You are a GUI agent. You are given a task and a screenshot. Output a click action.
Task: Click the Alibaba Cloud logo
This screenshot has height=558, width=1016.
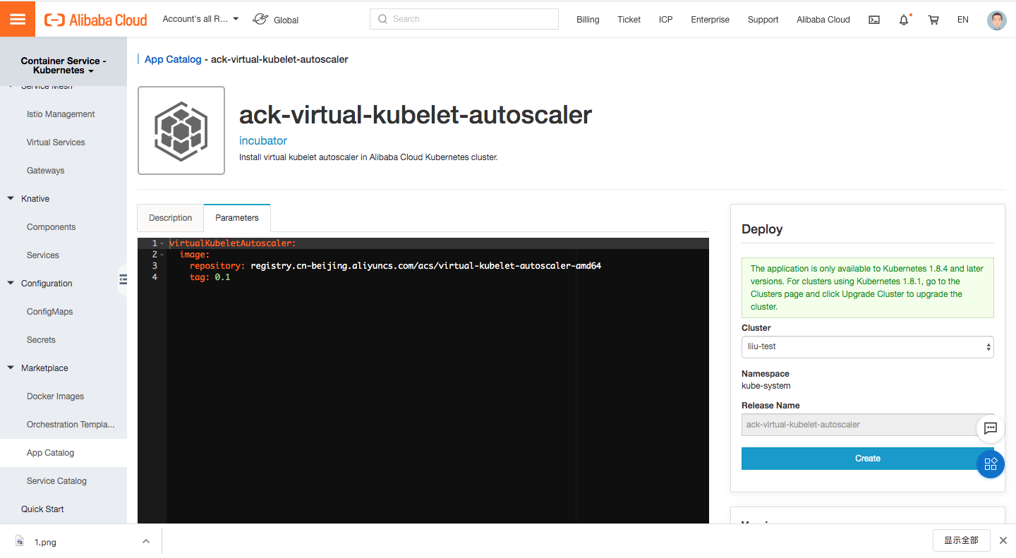96,20
